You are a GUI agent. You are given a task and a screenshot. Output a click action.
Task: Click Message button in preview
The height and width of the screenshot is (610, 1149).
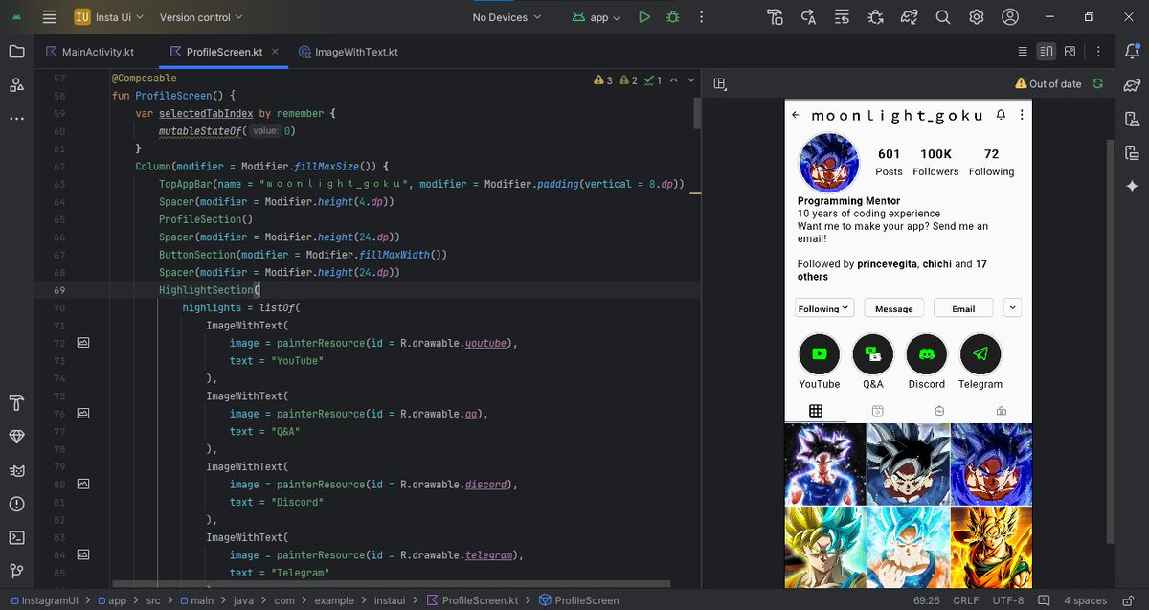pos(894,308)
